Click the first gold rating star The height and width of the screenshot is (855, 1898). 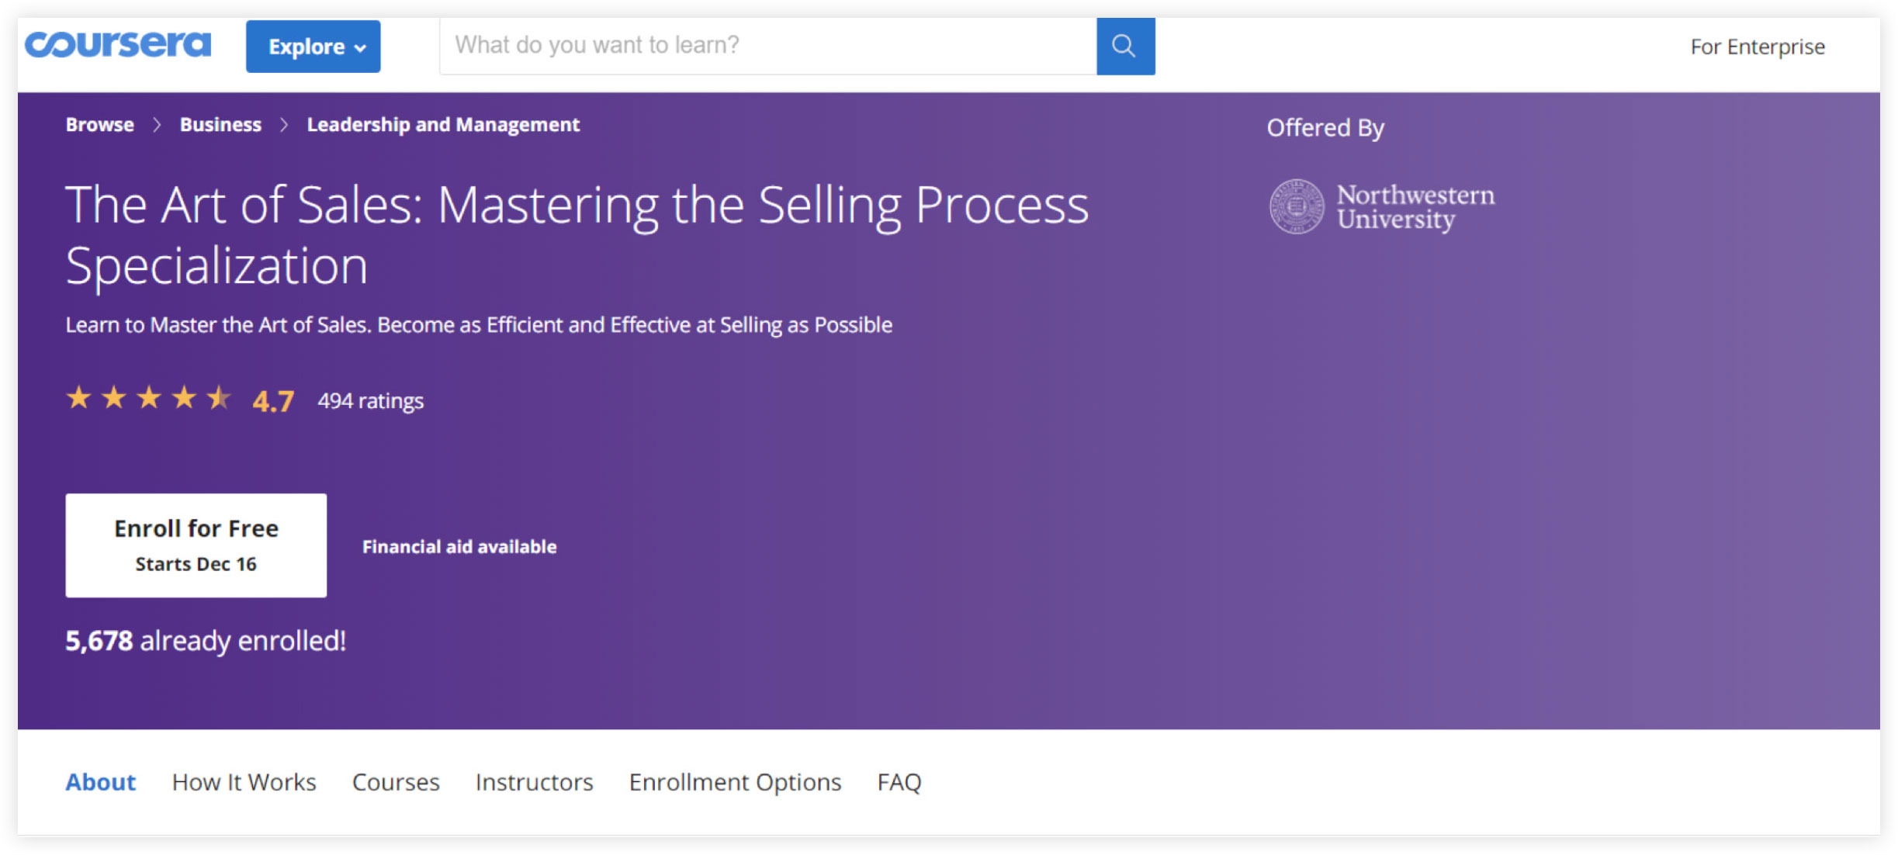tap(78, 398)
